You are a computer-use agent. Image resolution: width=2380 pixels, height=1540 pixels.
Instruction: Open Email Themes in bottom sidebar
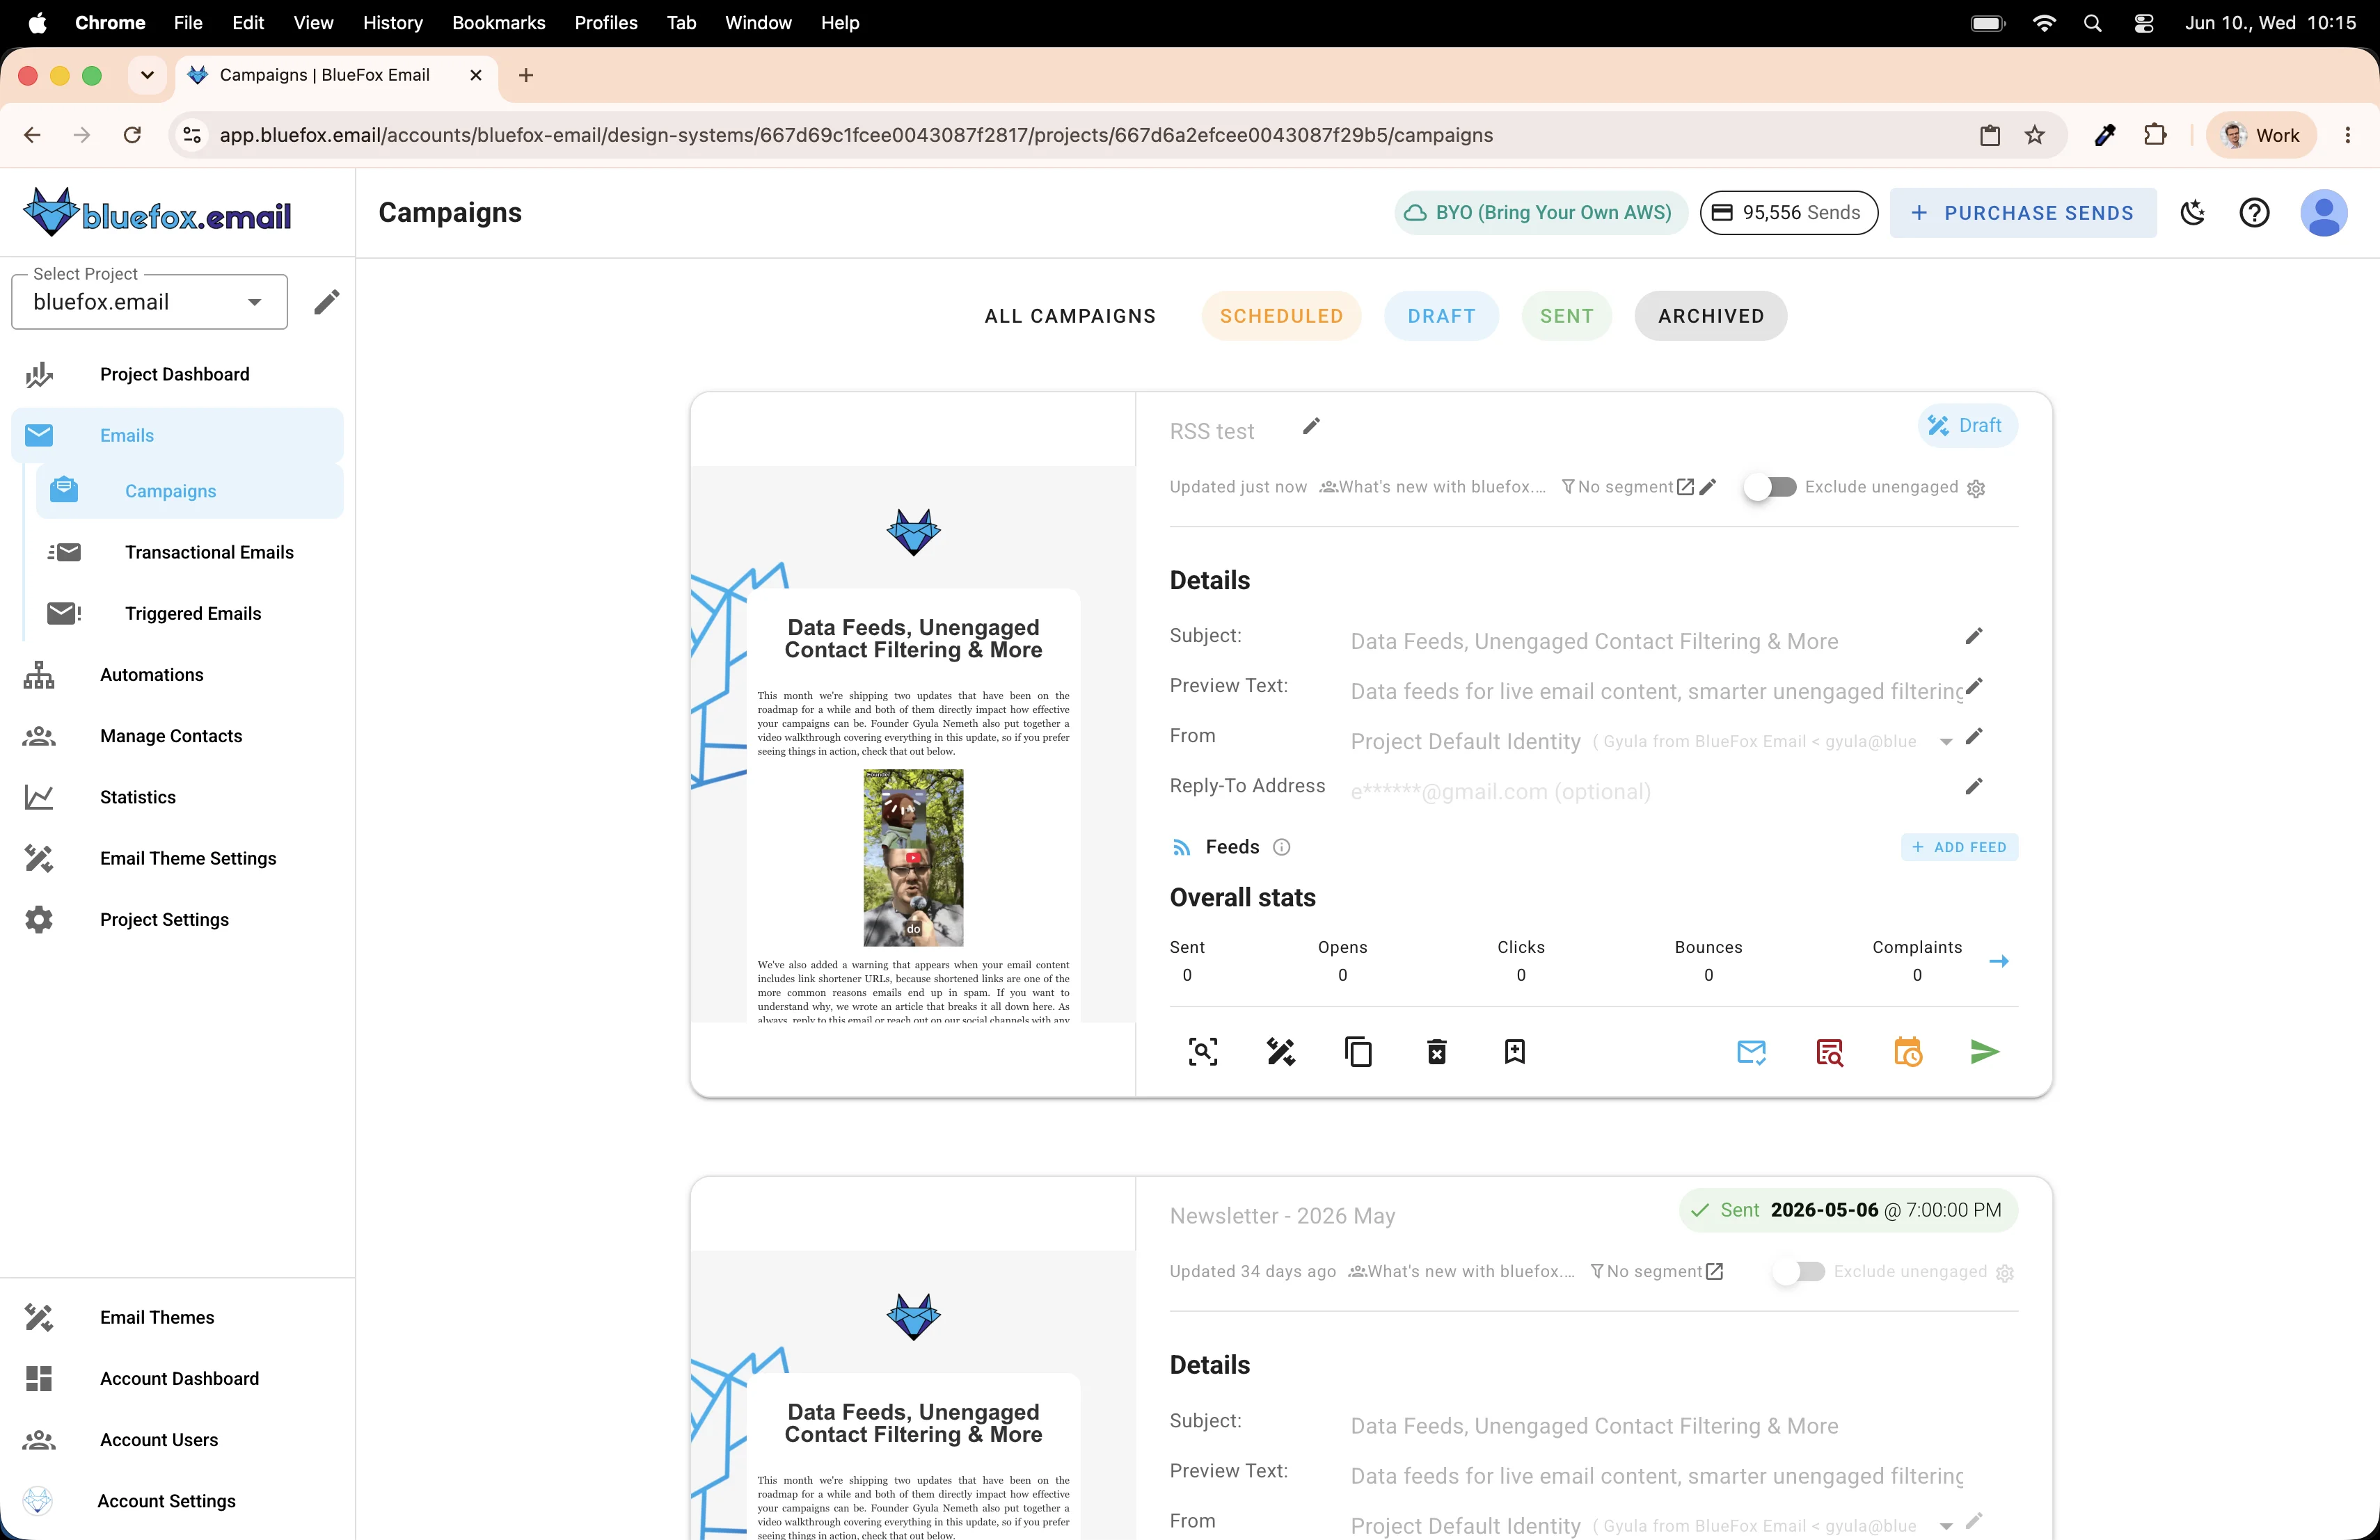point(176,1317)
